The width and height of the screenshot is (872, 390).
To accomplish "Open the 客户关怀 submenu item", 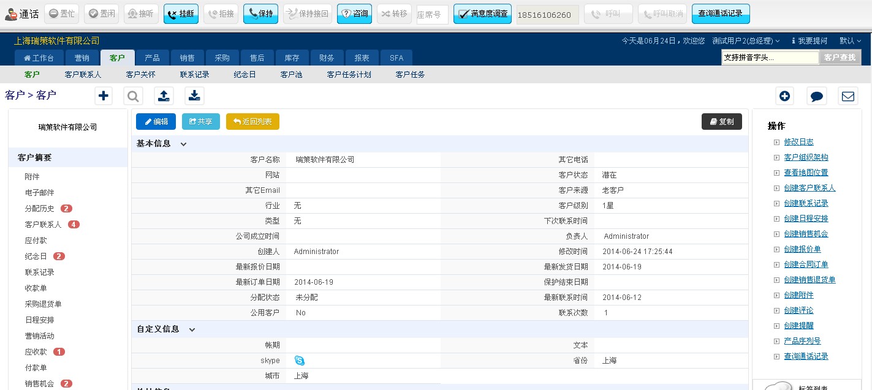I will click(x=140, y=75).
